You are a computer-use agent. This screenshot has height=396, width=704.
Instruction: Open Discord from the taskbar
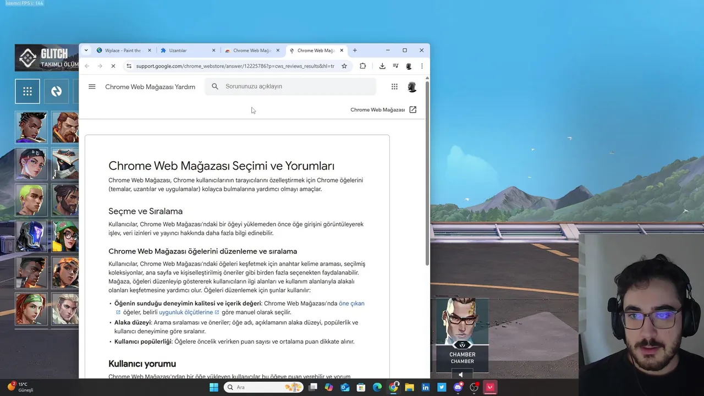pos(458,387)
